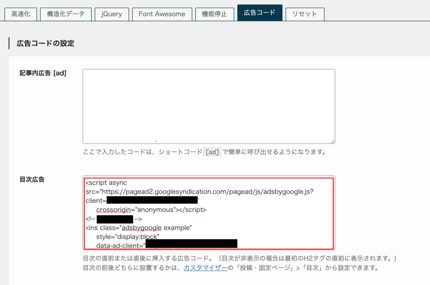Focus the 目次広告 code textarea
The image size is (430, 285).
click(209, 213)
